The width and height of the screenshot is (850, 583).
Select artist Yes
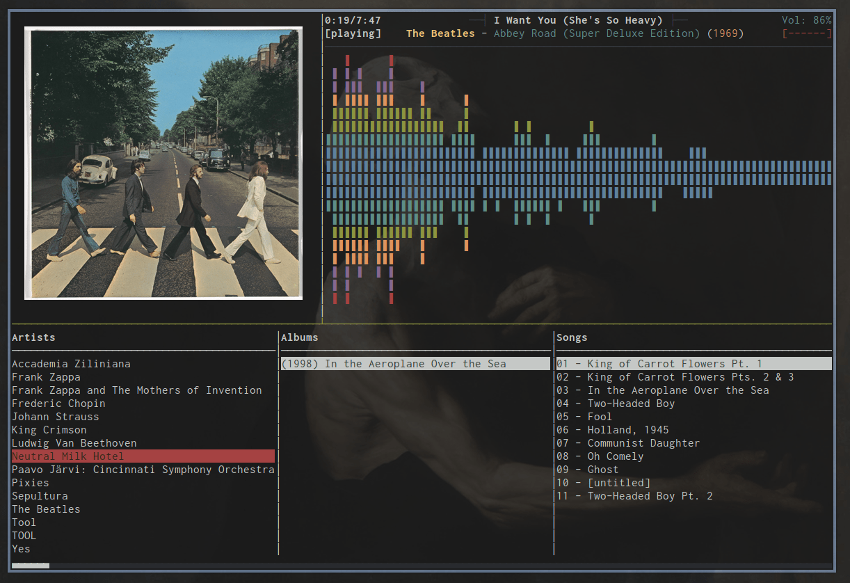pyautogui.click(x=21, y=549)
